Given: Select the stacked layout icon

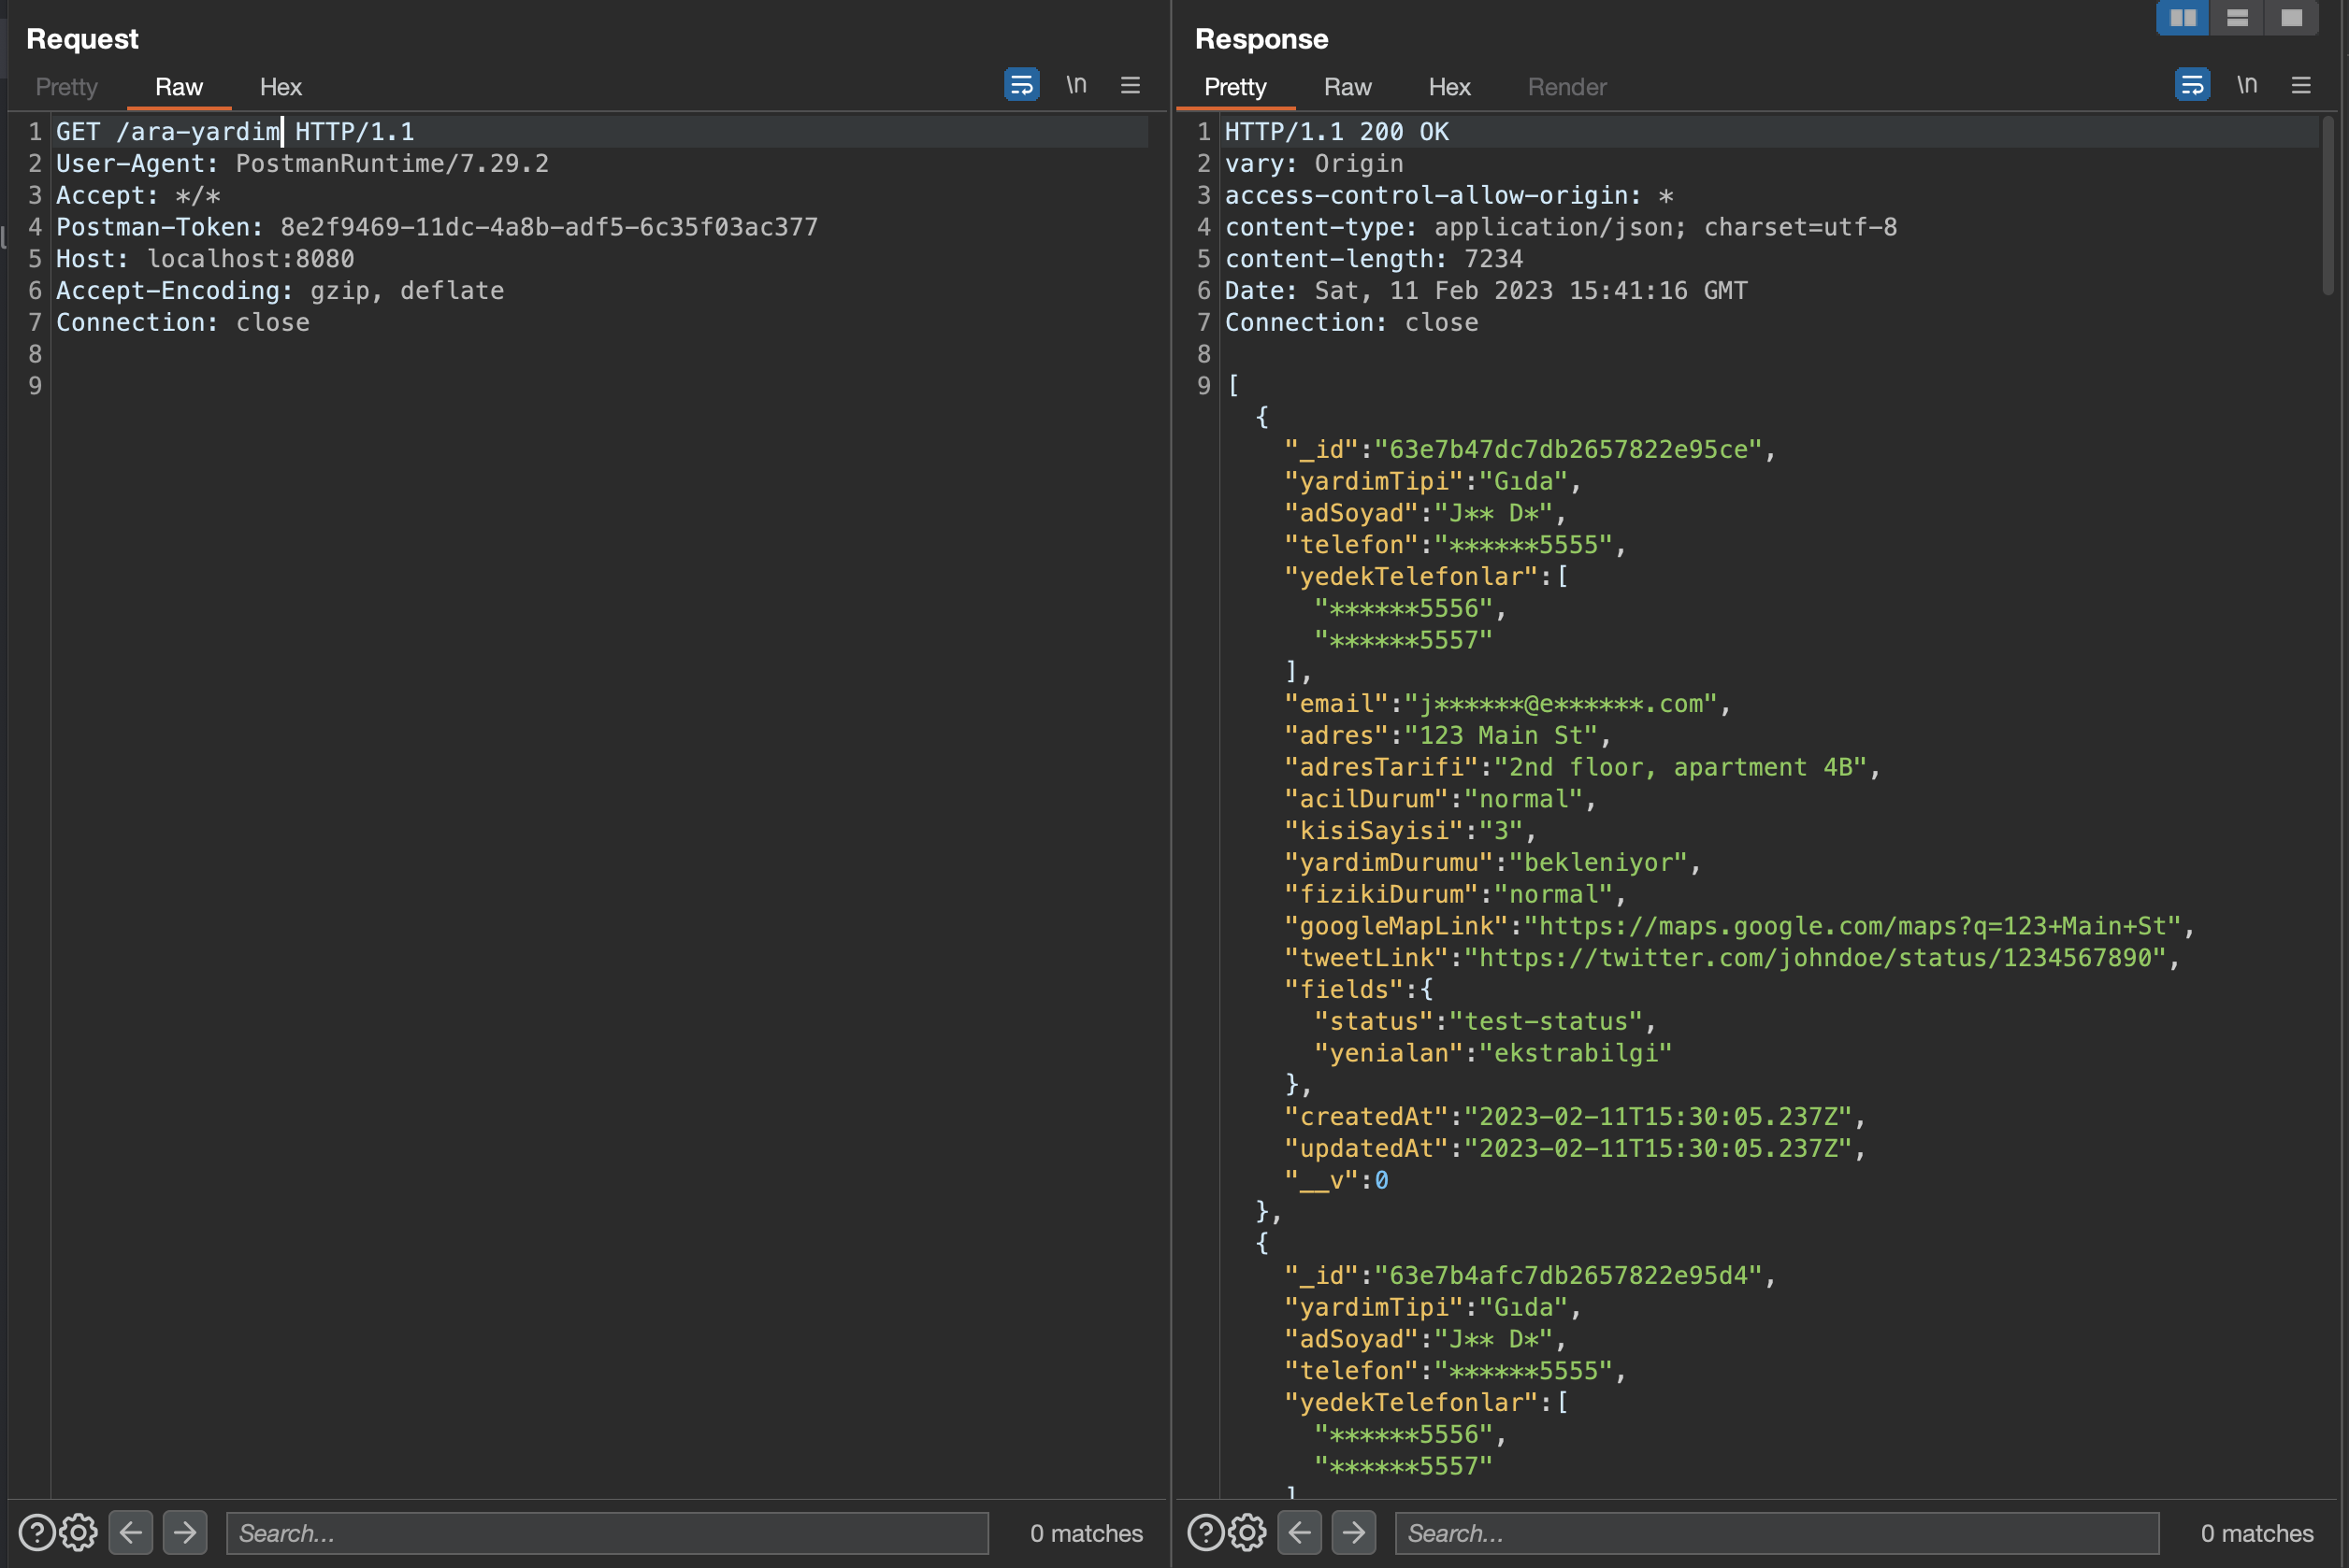Looking at the screenshot, I should (2236, 17).
